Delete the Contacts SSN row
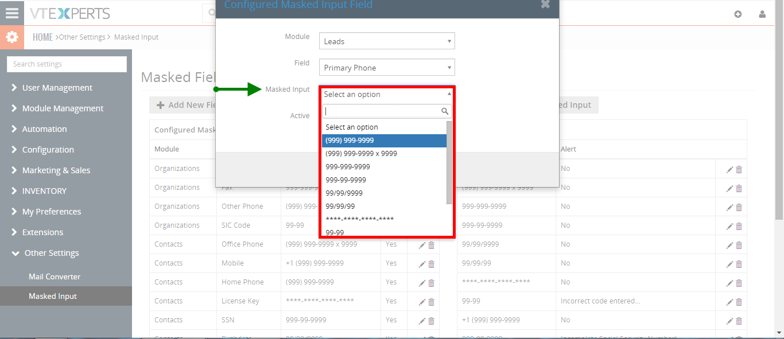The image size is (784, 339). [432, 321]
